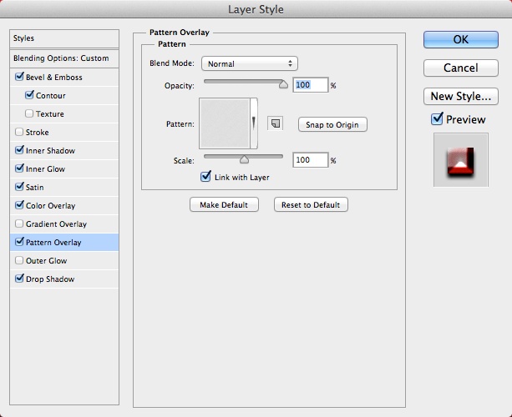
Task: Click the Scale percentage input field
Action: [310, 160]
